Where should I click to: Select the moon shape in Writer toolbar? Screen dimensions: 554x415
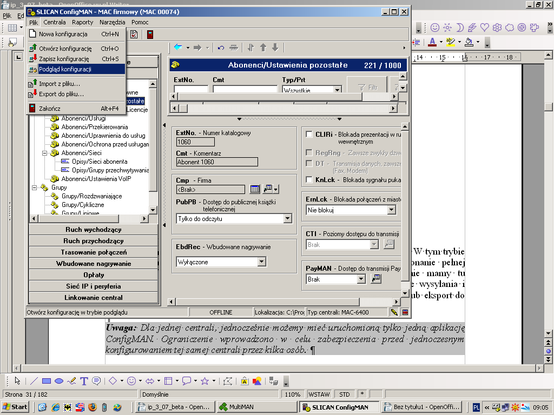point(460,27)
